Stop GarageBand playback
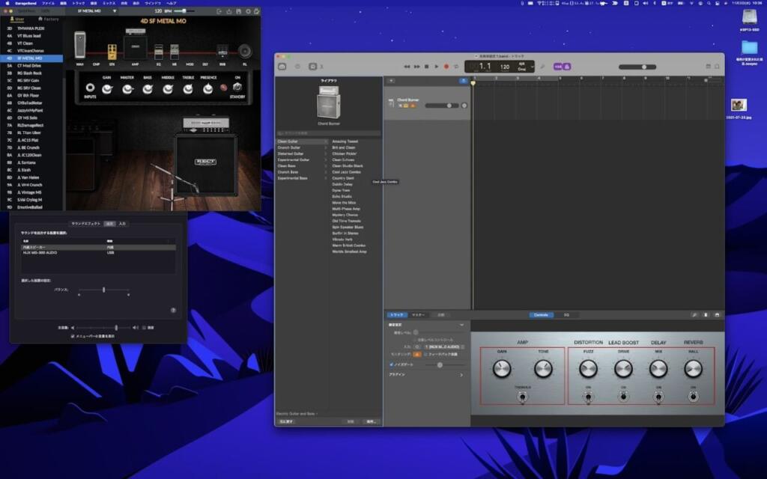 (x=426, y=67)
